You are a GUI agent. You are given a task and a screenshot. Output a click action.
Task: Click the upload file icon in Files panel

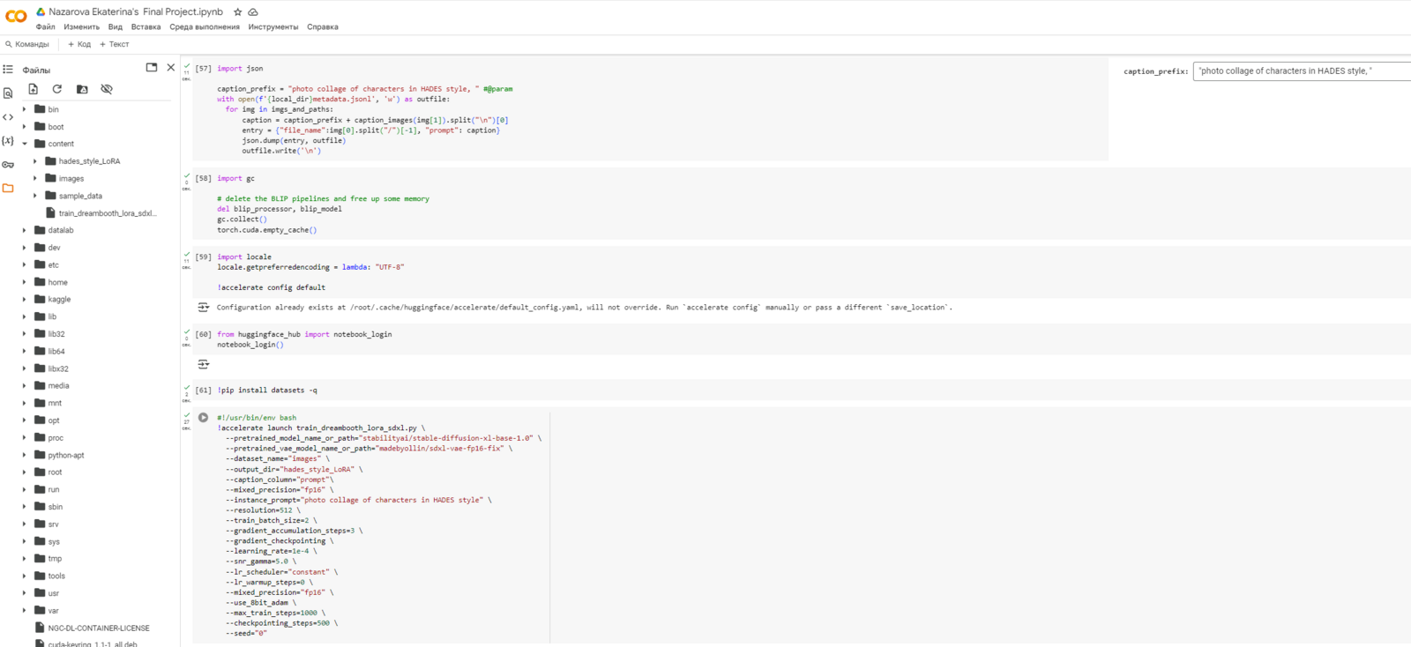click(x=33, y=89)
